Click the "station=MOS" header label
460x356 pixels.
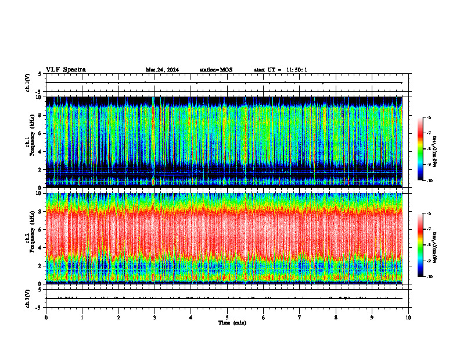(216, 70)
